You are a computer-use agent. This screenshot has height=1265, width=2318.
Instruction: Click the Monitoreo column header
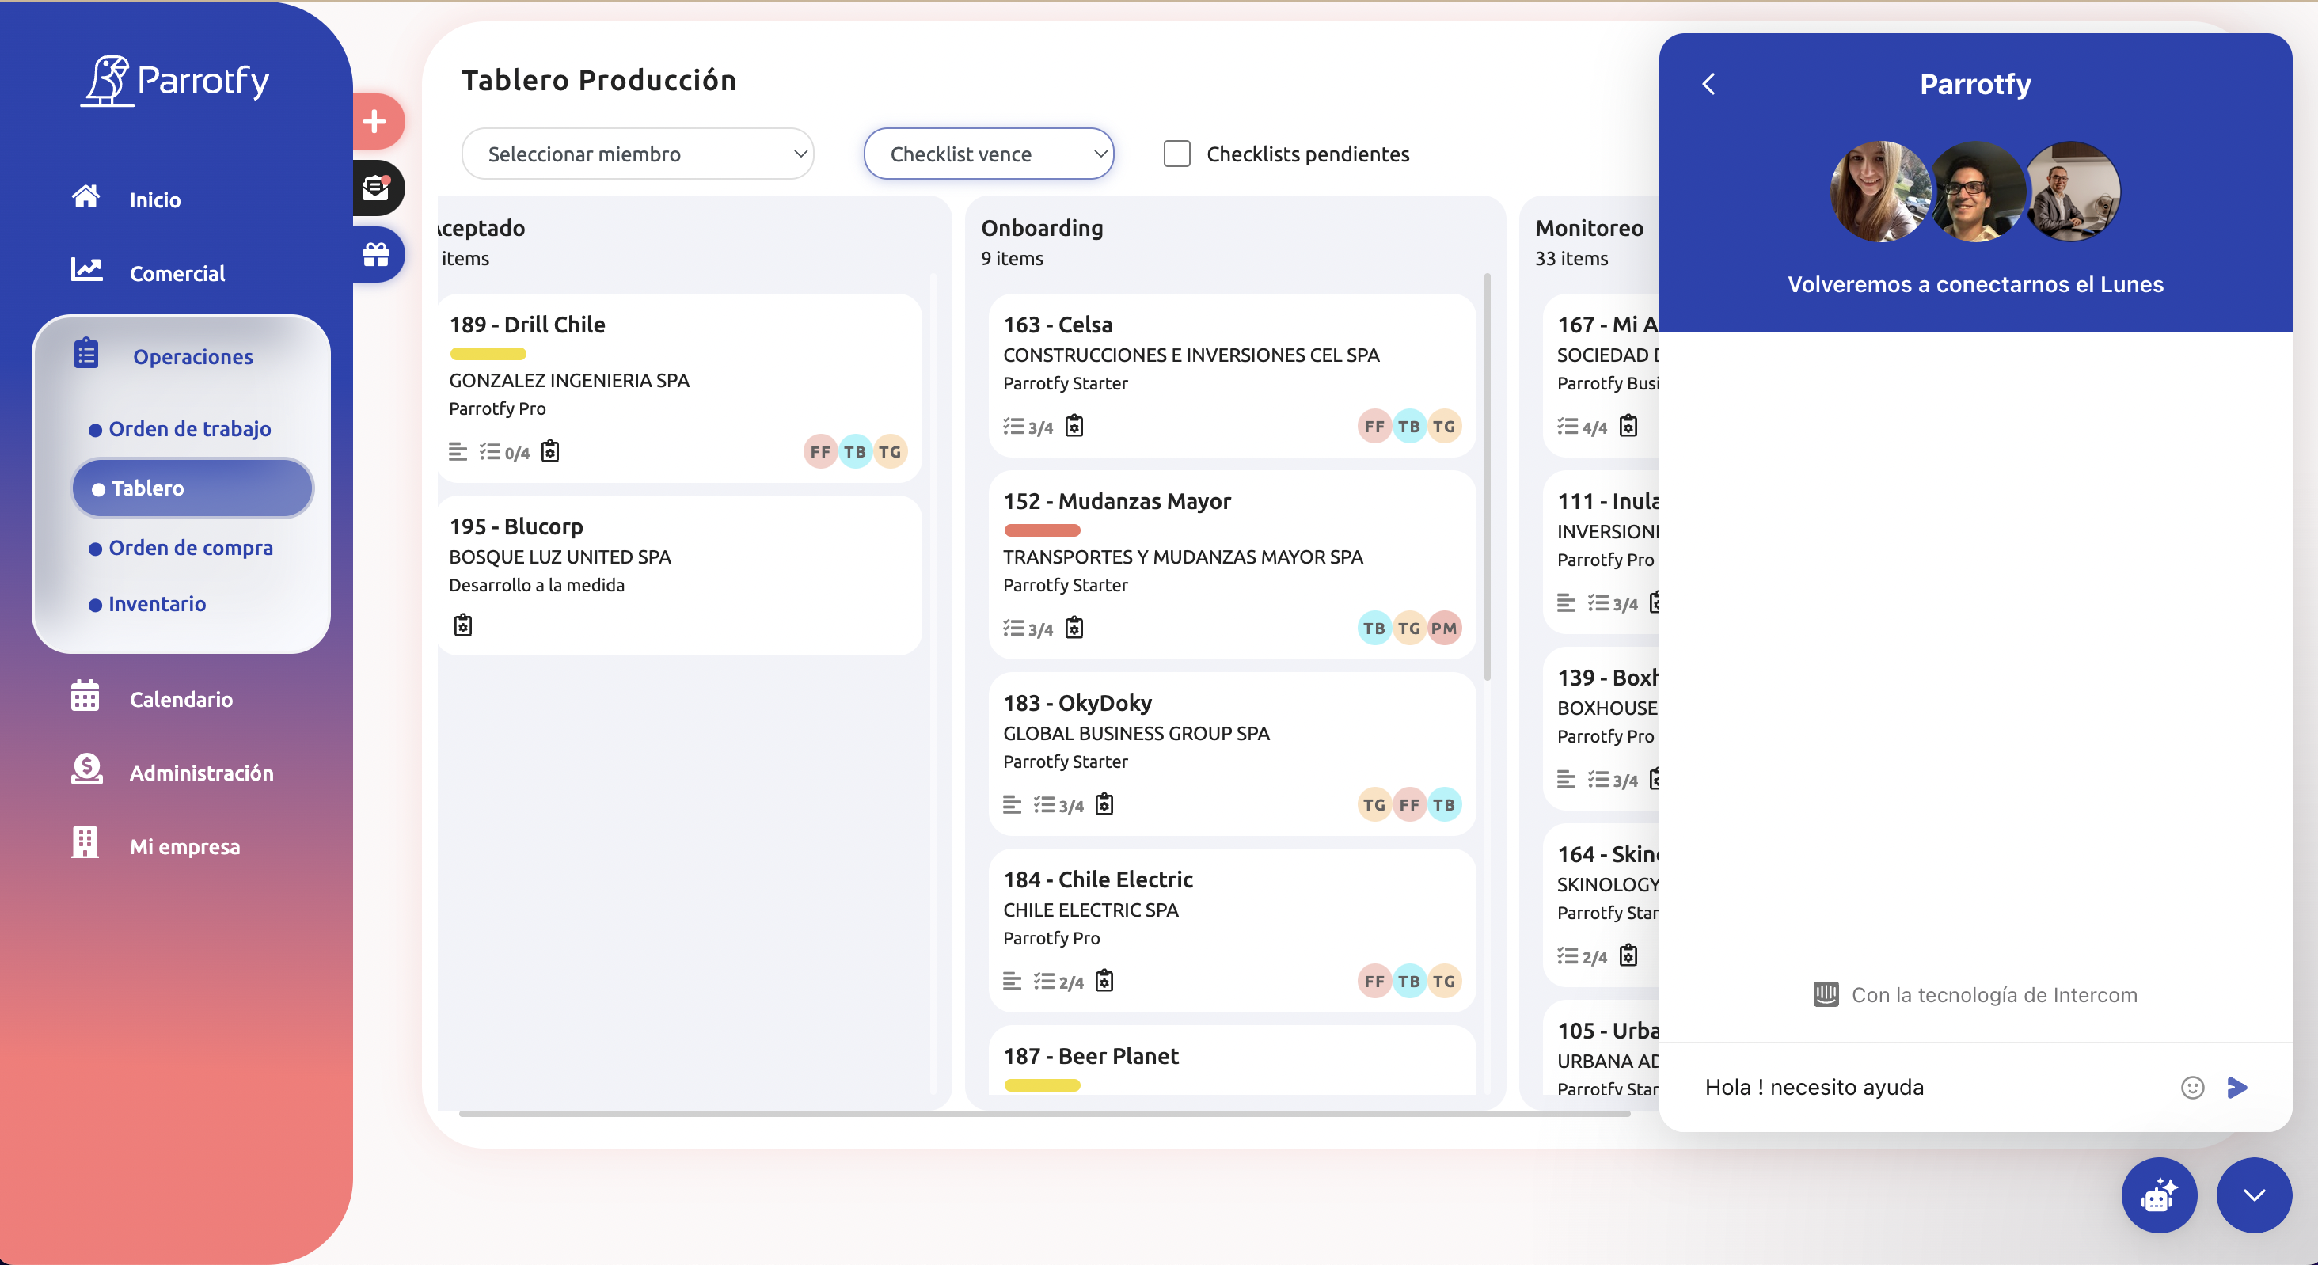pyautogui.click(x=1589, y=229)
